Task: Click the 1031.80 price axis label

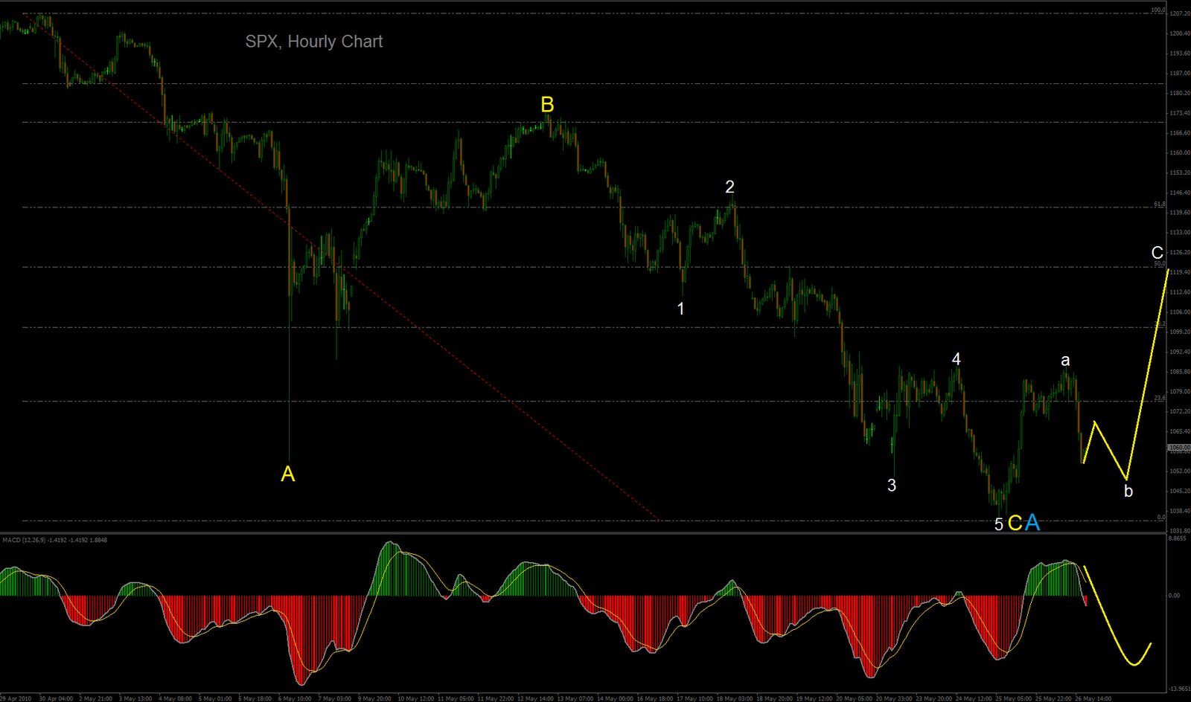Action: coord(1180,531)
